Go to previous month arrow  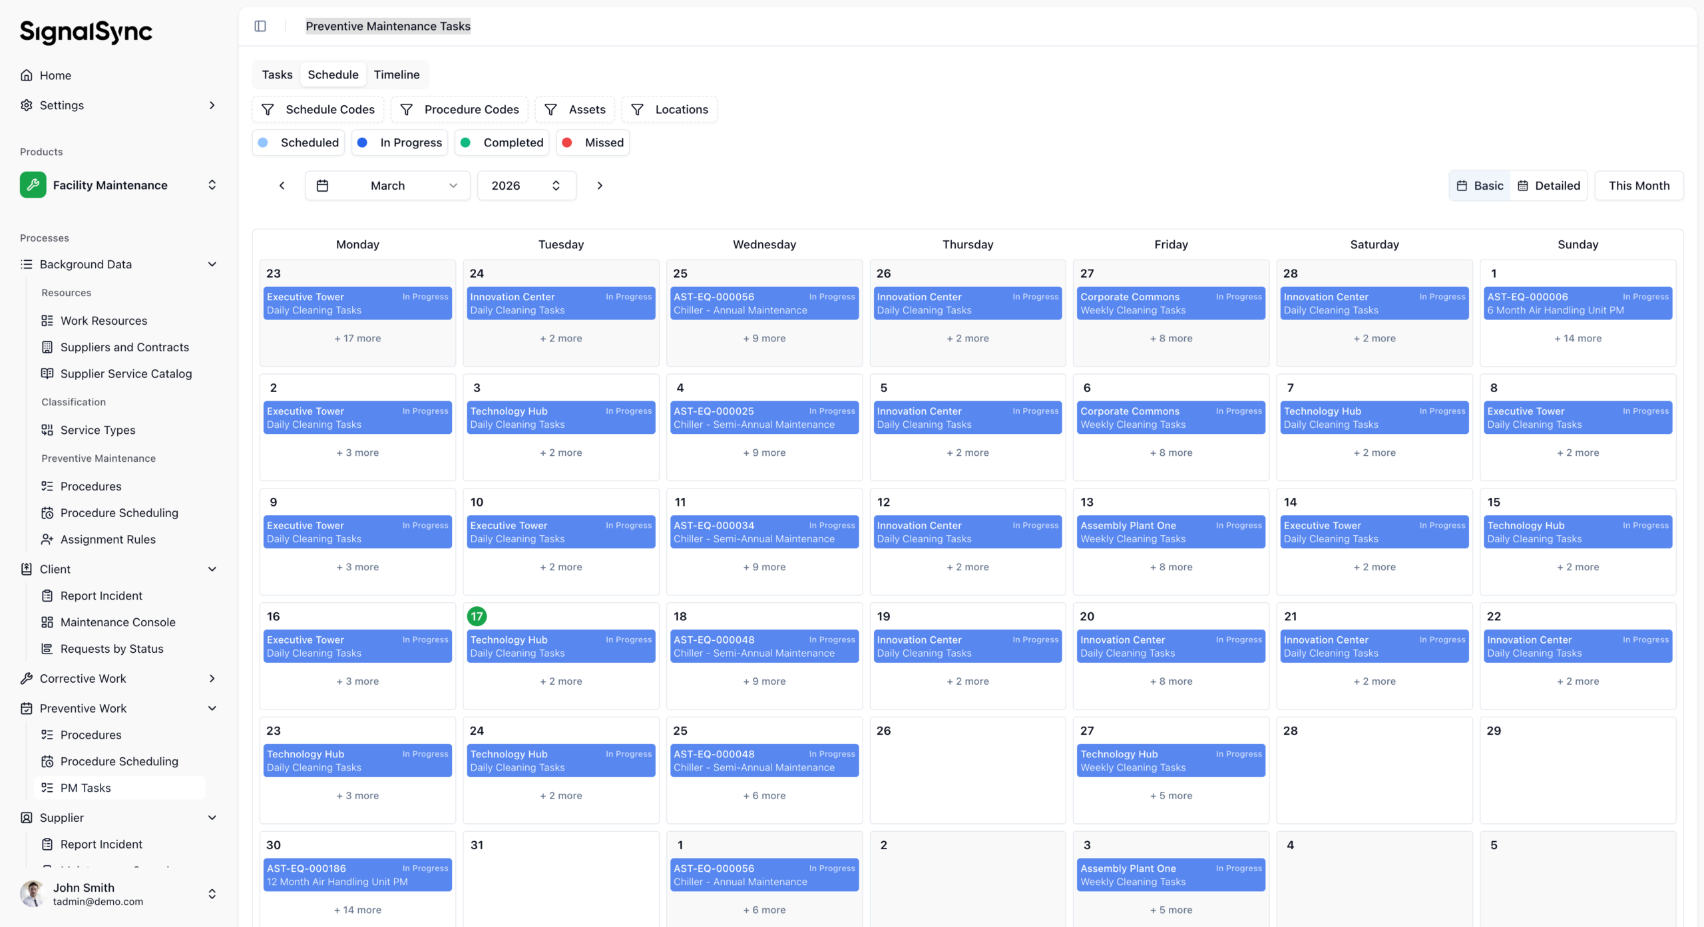point(282,186)
